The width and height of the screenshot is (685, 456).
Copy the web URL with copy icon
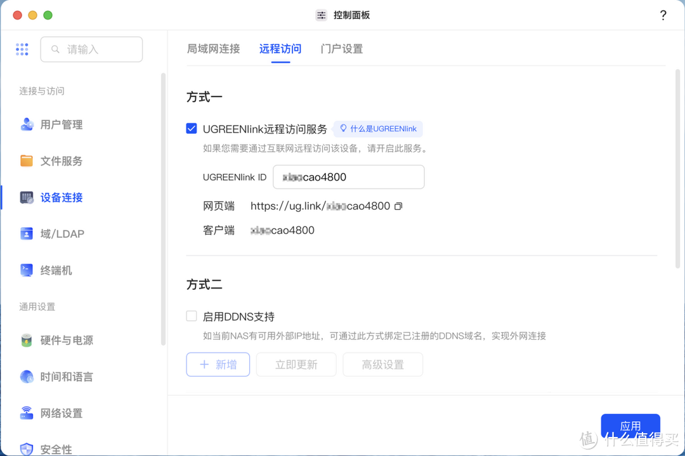point(398,206)
